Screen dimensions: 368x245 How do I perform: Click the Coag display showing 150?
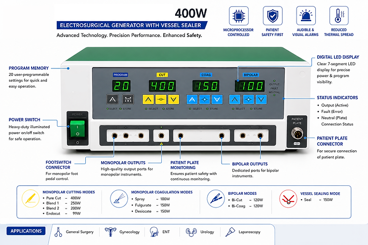(x=206, y=86)
